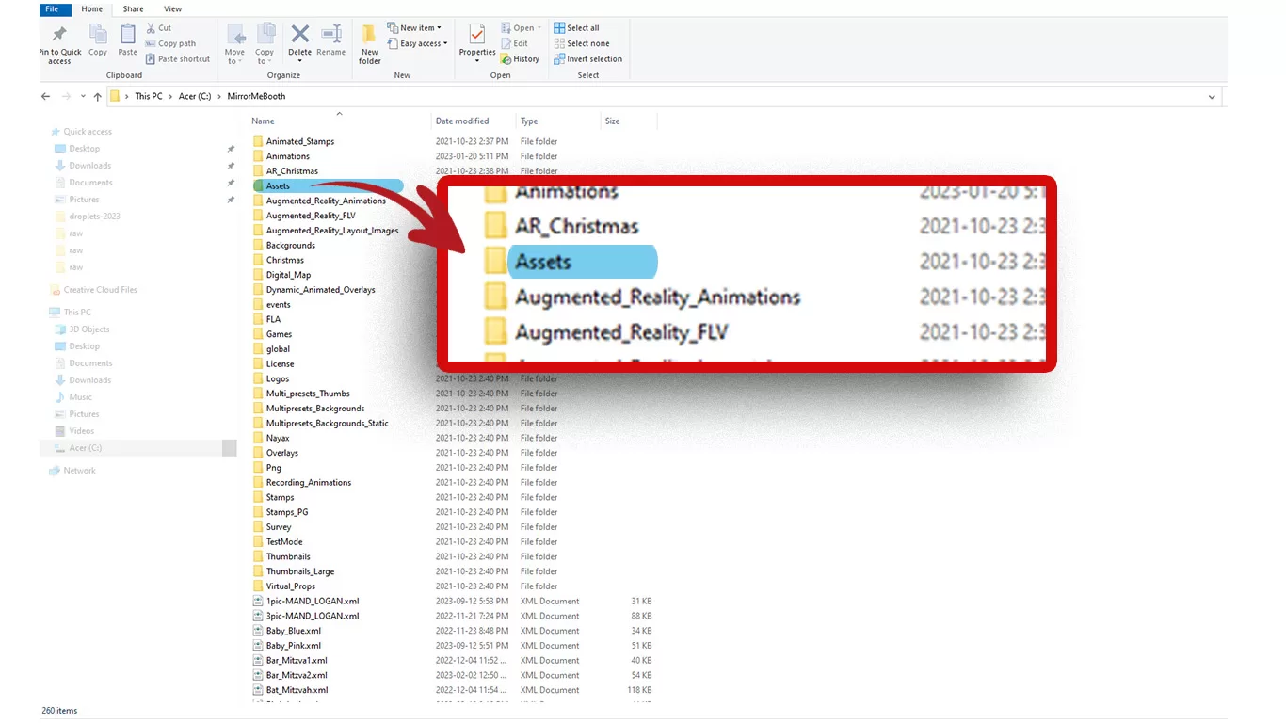Screen dimensions: 1286x723
Task: Click Acer (C:) in address bar
Action: click(x=195, y=96)
